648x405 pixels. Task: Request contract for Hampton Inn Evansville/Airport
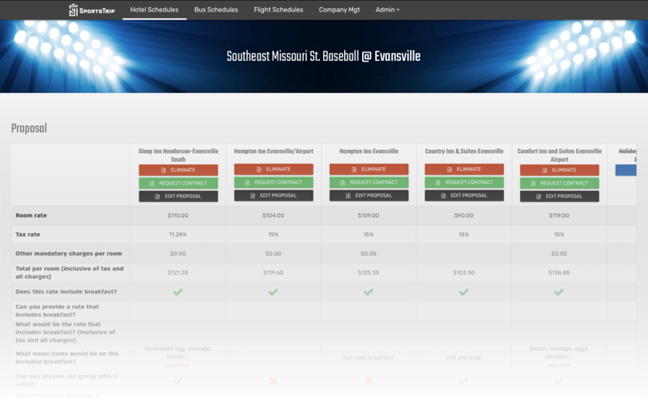(x=274, y=182)
